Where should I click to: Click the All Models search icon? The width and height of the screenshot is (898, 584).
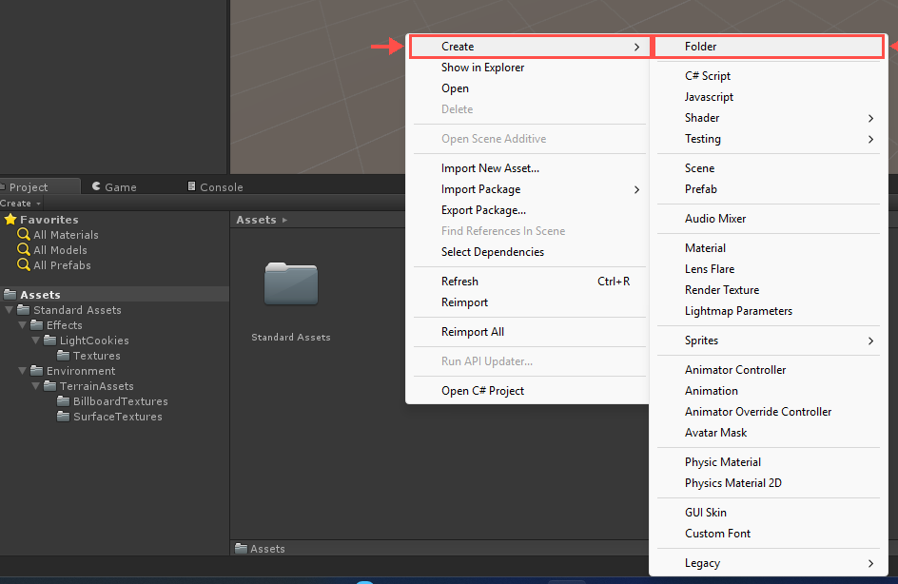(x=24, y=249)
